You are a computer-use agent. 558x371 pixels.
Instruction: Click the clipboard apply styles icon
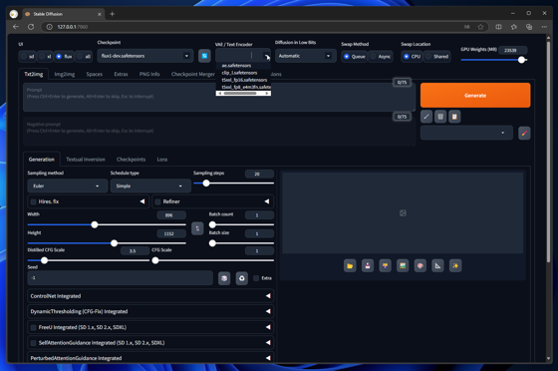click(454, 117)
